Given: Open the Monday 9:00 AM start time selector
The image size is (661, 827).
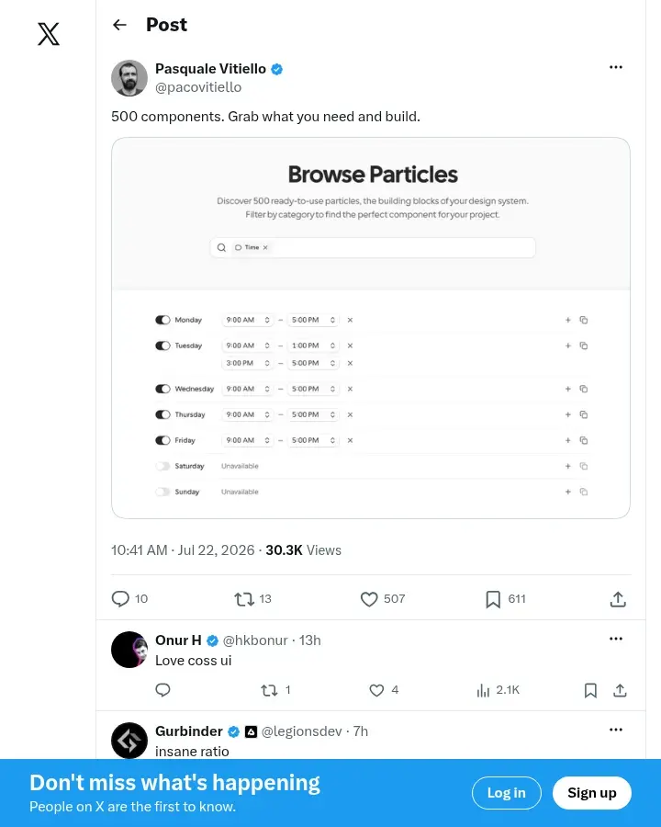Looking at the screenshot, I should click(247, 320).
